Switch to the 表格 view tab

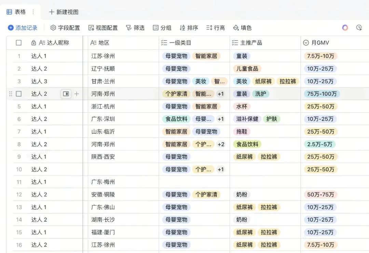[16, 12]
